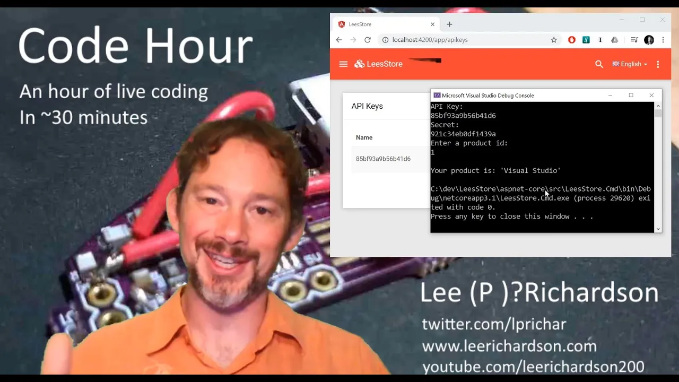
Task: Open search in LeesStore header
Action: click(599, 64)
